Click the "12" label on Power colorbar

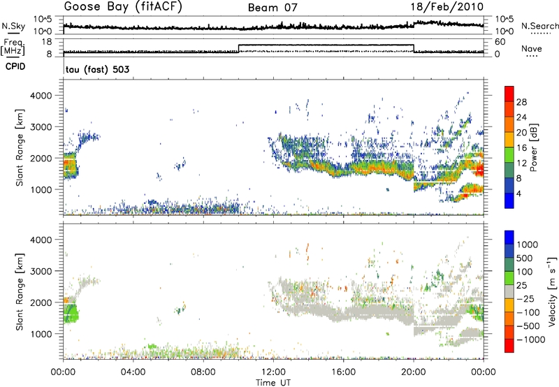coord(521,163)
